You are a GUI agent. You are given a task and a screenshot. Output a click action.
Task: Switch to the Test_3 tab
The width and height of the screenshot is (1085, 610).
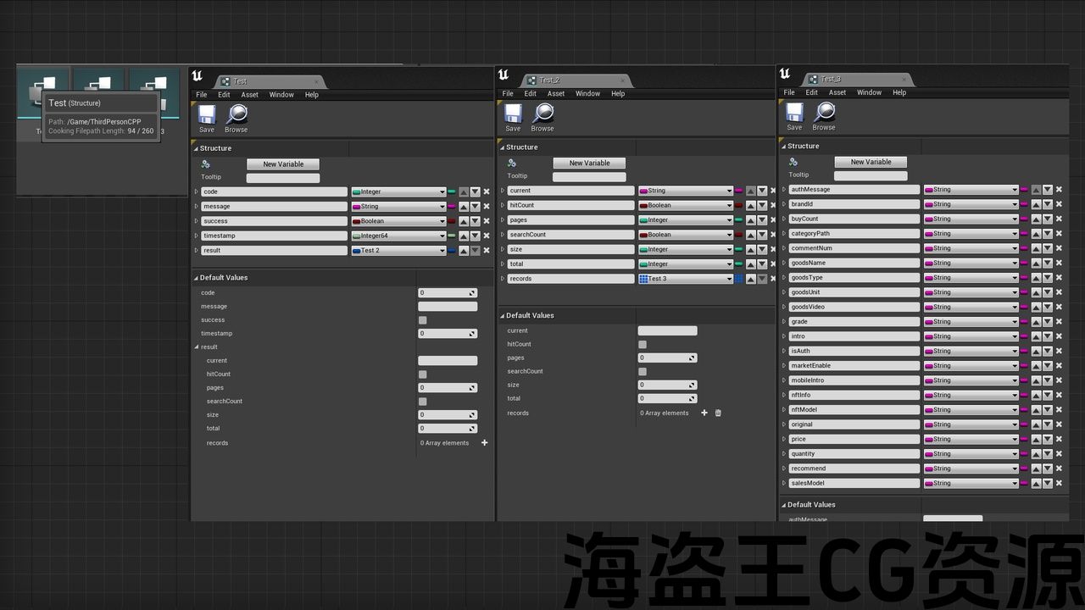(831, 80)
